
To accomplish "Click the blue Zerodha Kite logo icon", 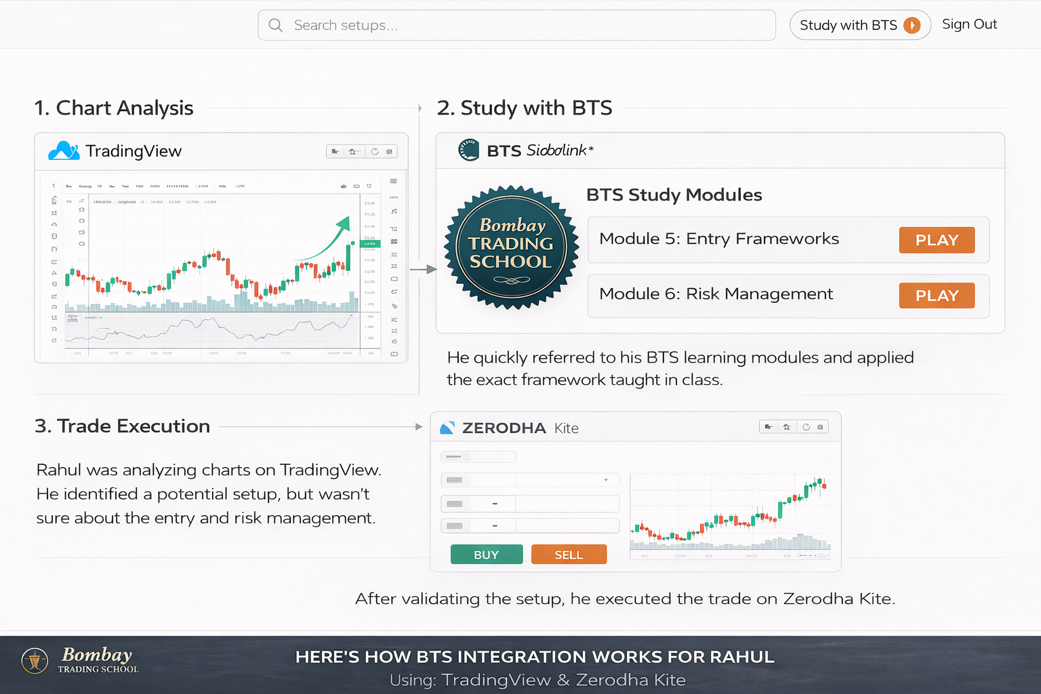I will tap(447, 428).
